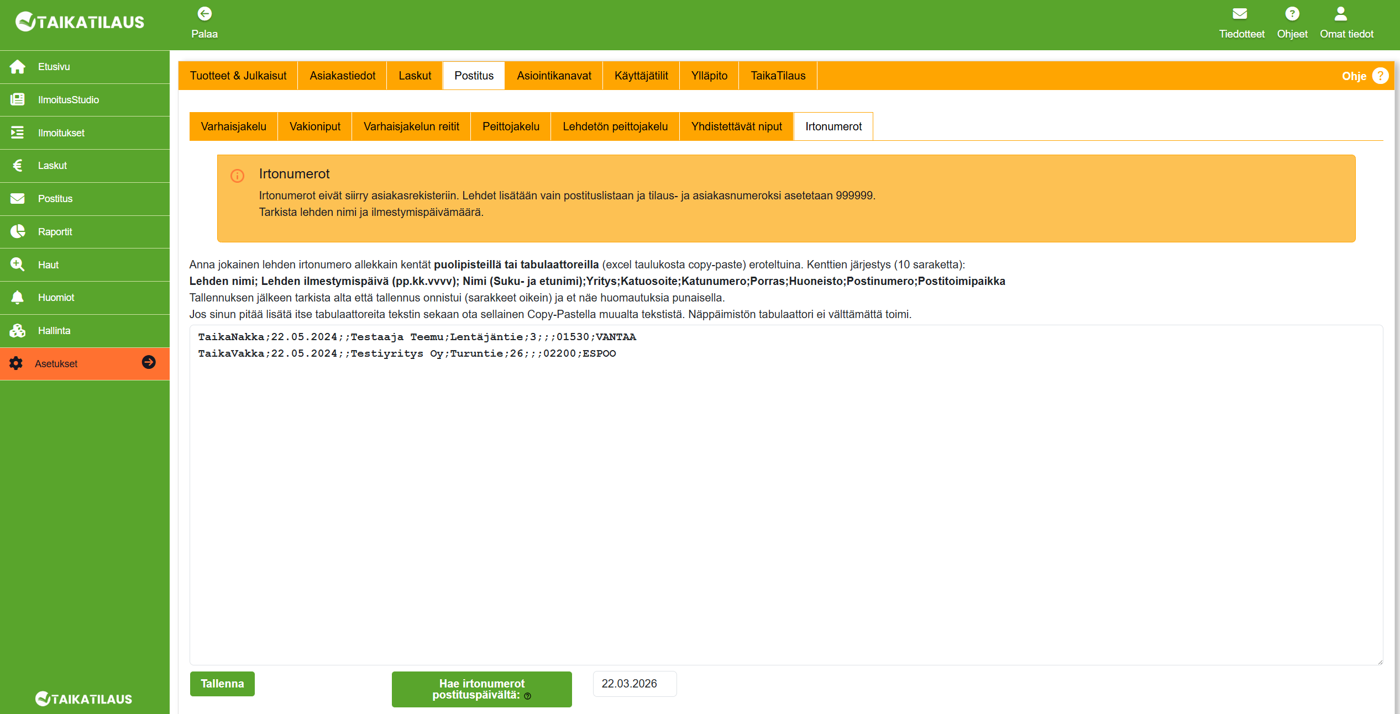Screen dimensions: 1400x714
Task: Click the Laskut euro icon in sidebar
Action: coord(18,166)
